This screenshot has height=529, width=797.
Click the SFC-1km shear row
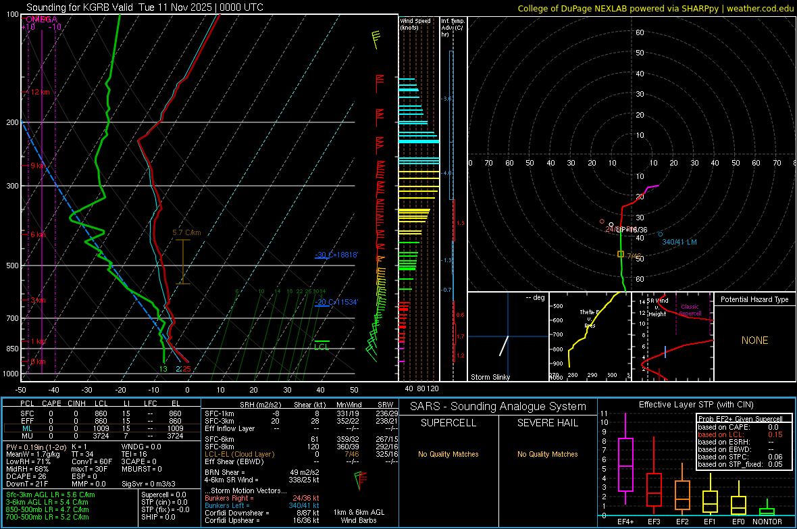point(301,413)
